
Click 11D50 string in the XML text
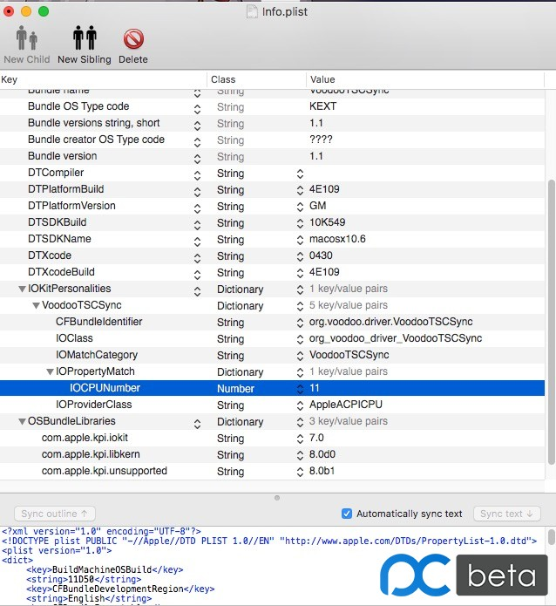pyautogui.click(x=81, y=579)
